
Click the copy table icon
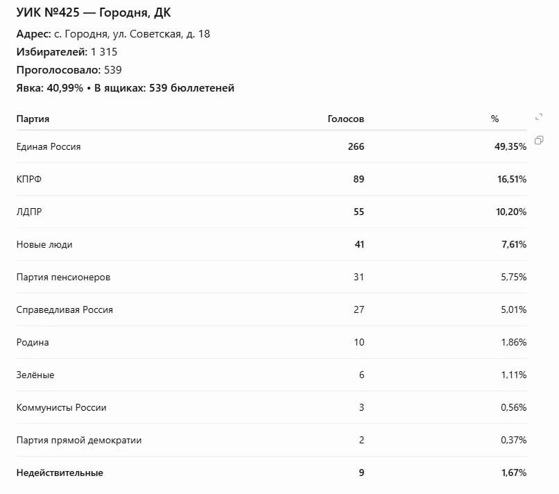pos(539,140)
